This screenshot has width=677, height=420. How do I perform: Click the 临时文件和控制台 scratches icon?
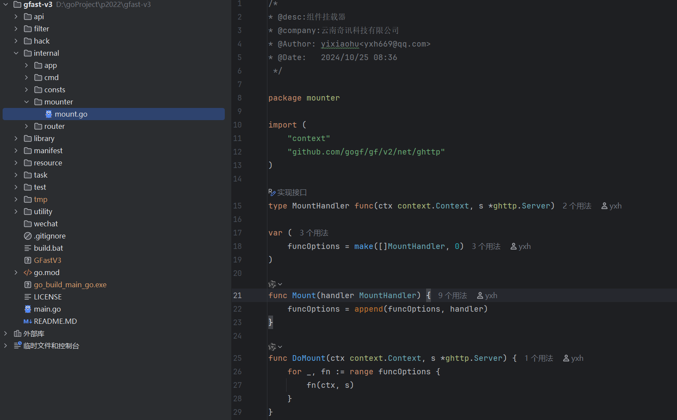17,346
